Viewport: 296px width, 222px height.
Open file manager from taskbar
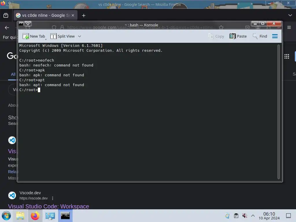point(20,216)
